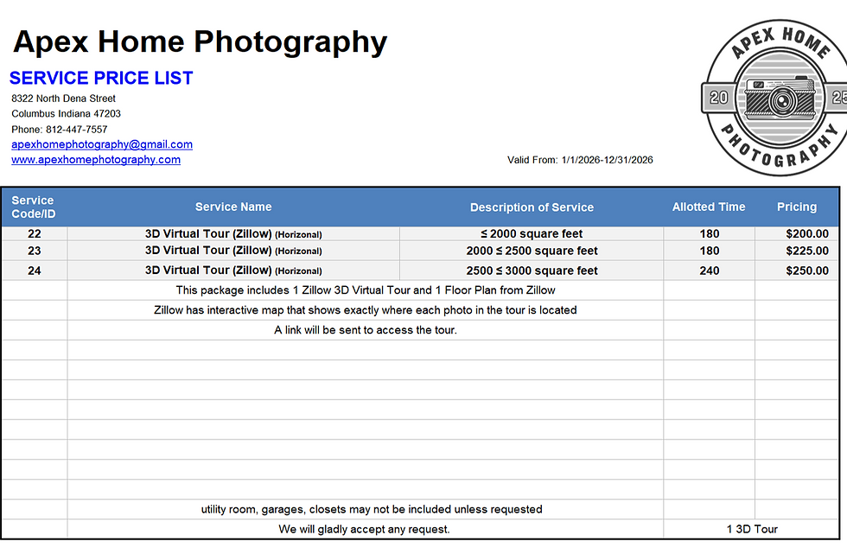847x554 pixels.
Task: Select the Service Code/ID column header
Action: 34,207
